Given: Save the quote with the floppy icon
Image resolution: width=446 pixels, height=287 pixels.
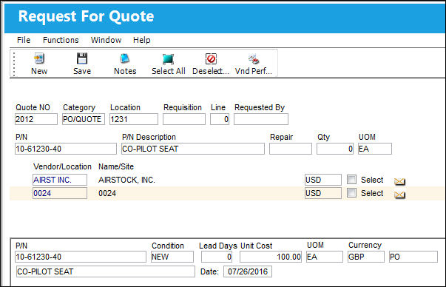Looking at the screenshot, I should [82, 58].
